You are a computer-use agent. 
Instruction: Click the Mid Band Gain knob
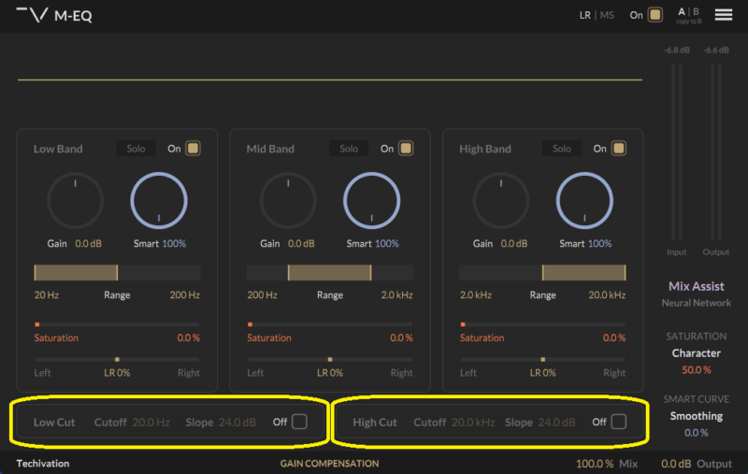coord(288,201)
